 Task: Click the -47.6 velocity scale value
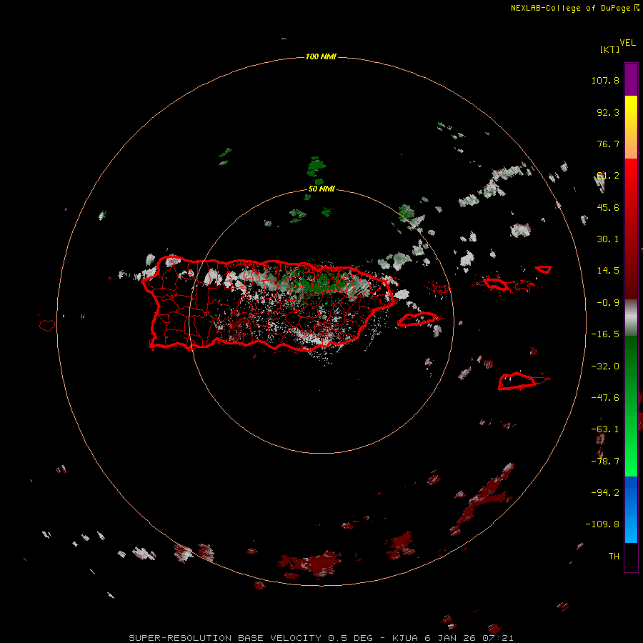coord(605,398)
